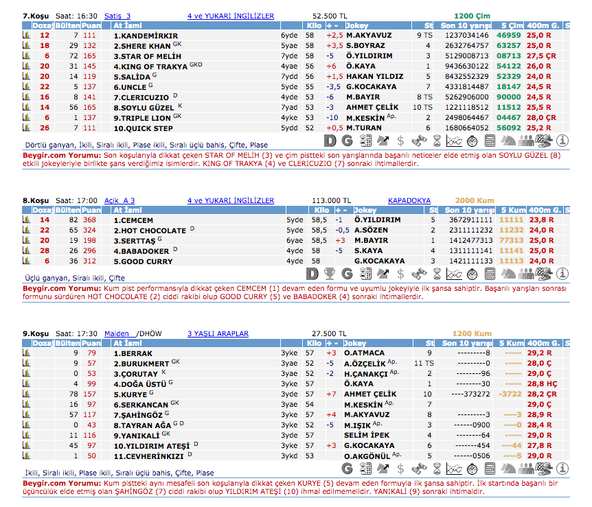The image size is (592, 507).
Task: Click the info icon in race 7
Action: [x=562, y=141]
